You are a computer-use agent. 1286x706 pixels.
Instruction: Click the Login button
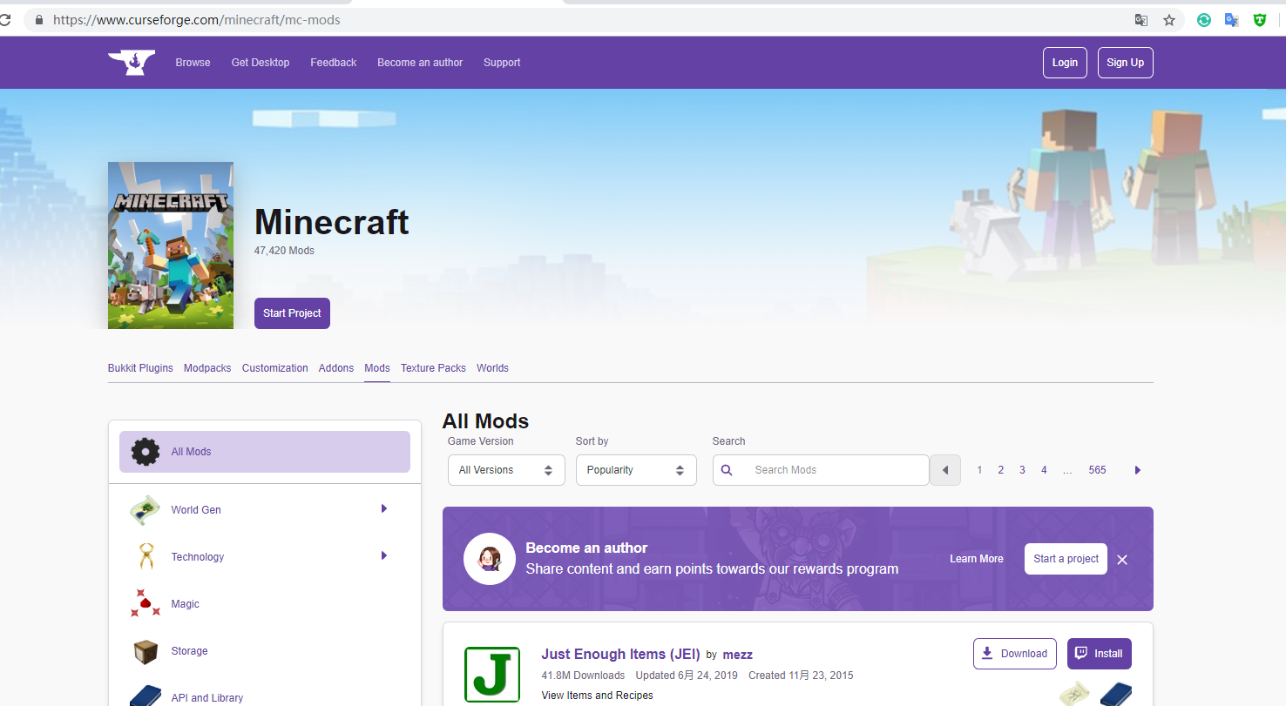click(x=1065, y=63)
